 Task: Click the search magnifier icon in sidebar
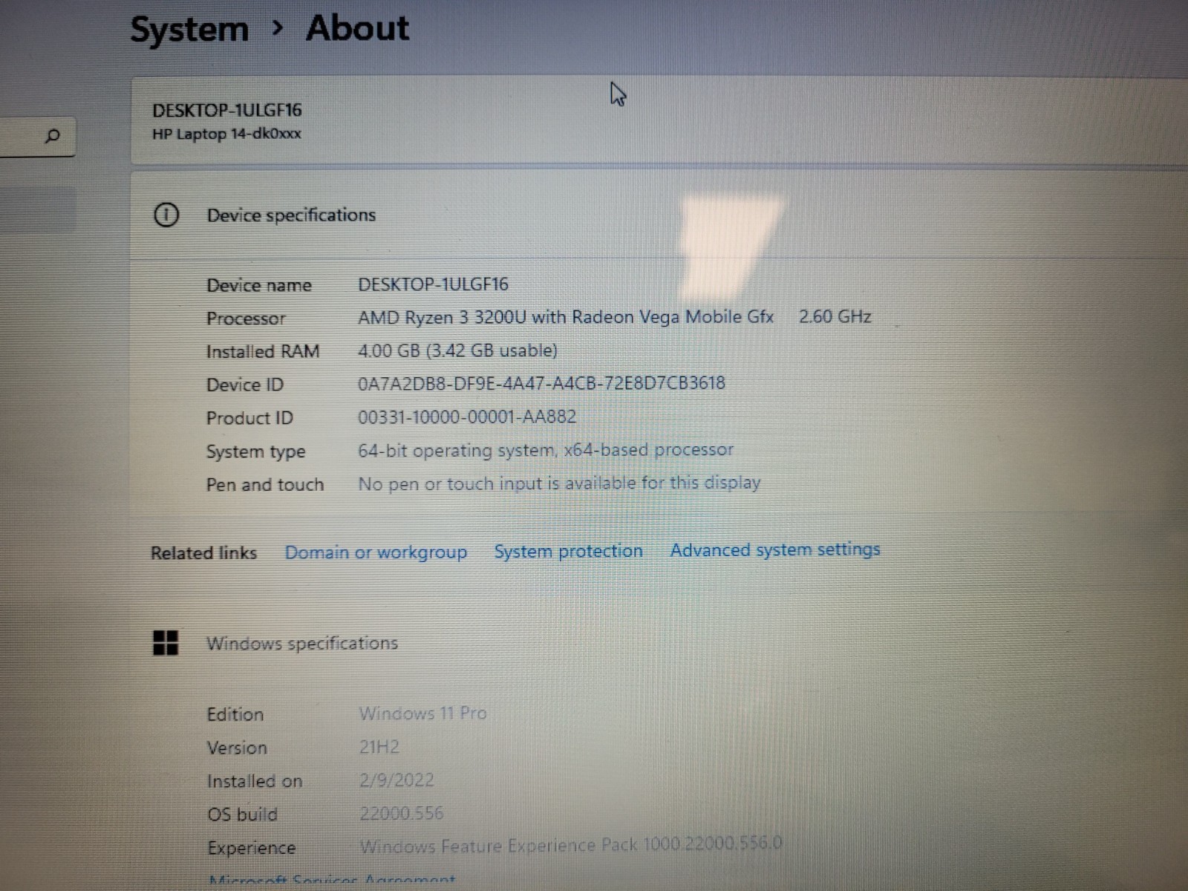[52, 136]
